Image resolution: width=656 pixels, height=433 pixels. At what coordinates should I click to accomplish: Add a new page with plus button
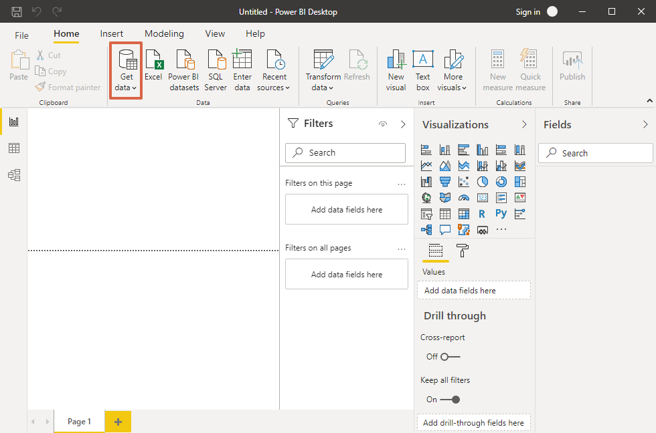[118, 422]
